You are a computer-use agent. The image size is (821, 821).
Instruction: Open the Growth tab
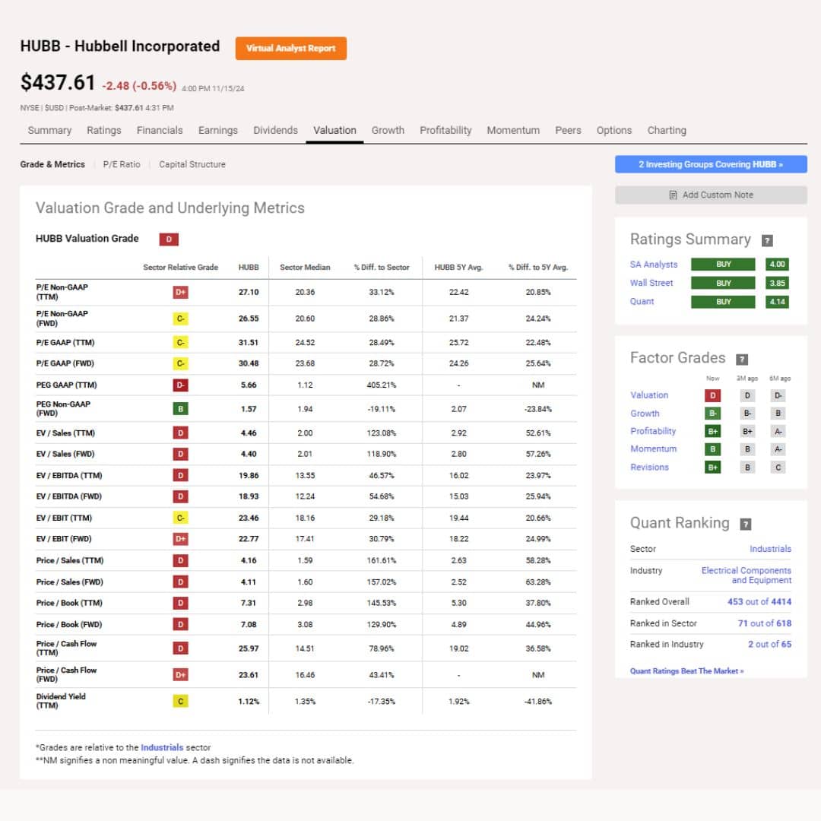tap(388, 131)
